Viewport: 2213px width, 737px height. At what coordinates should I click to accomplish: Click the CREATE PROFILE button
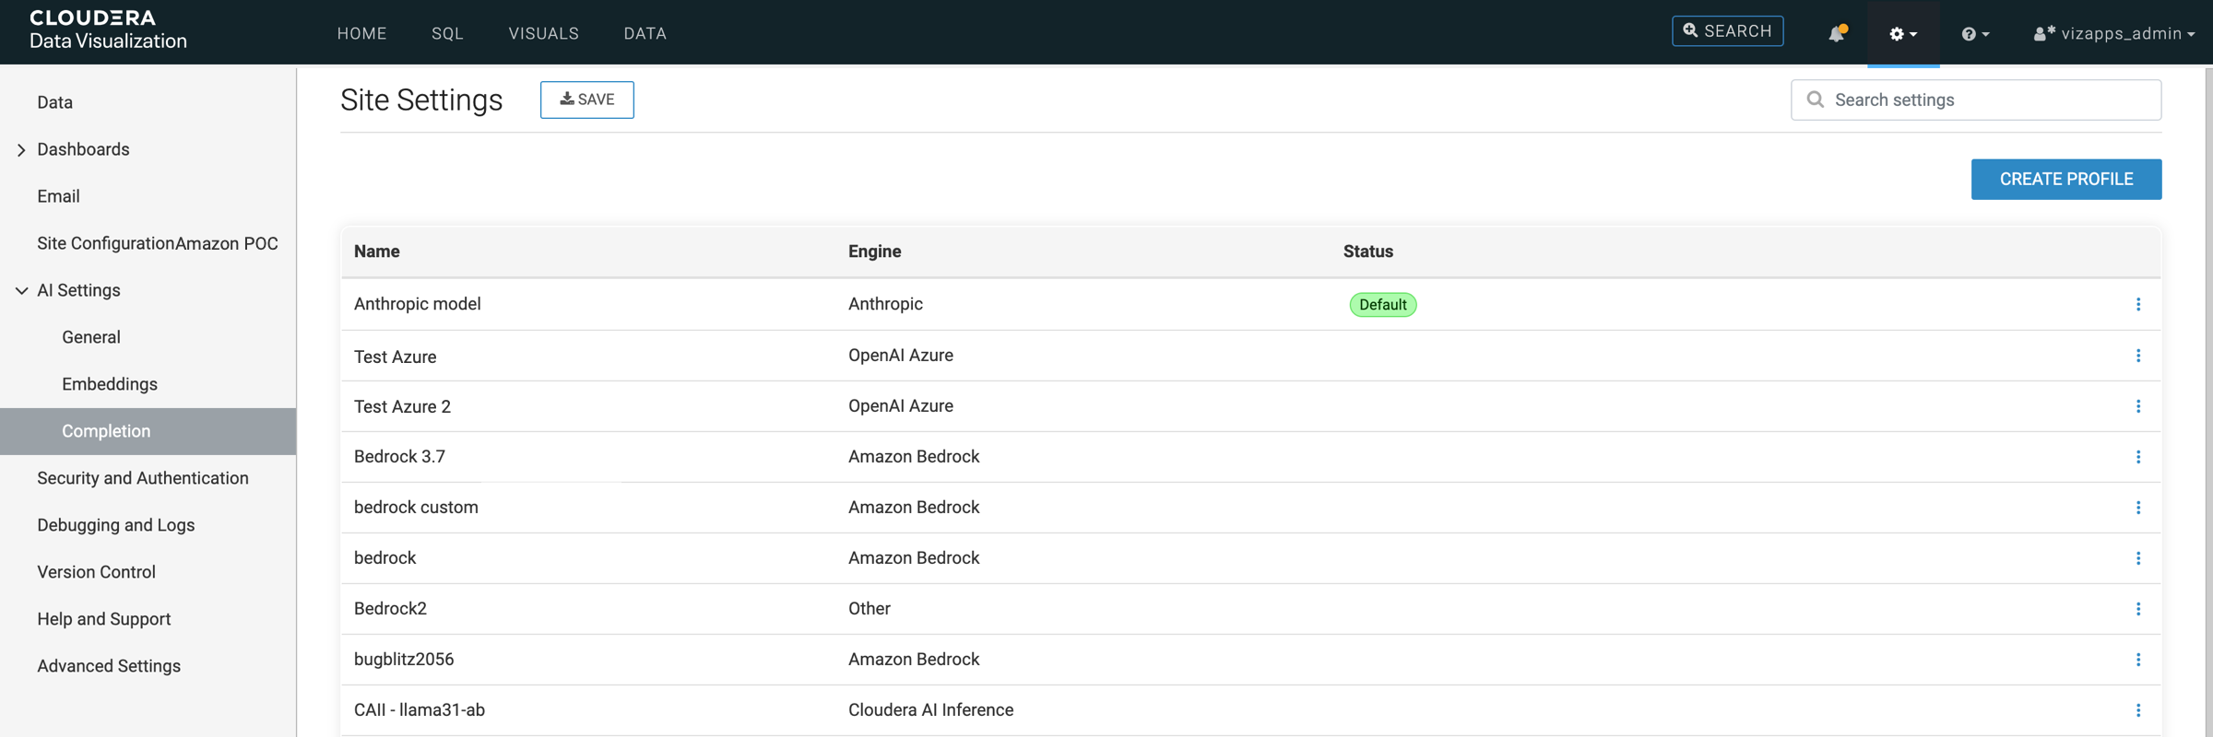2065,180
